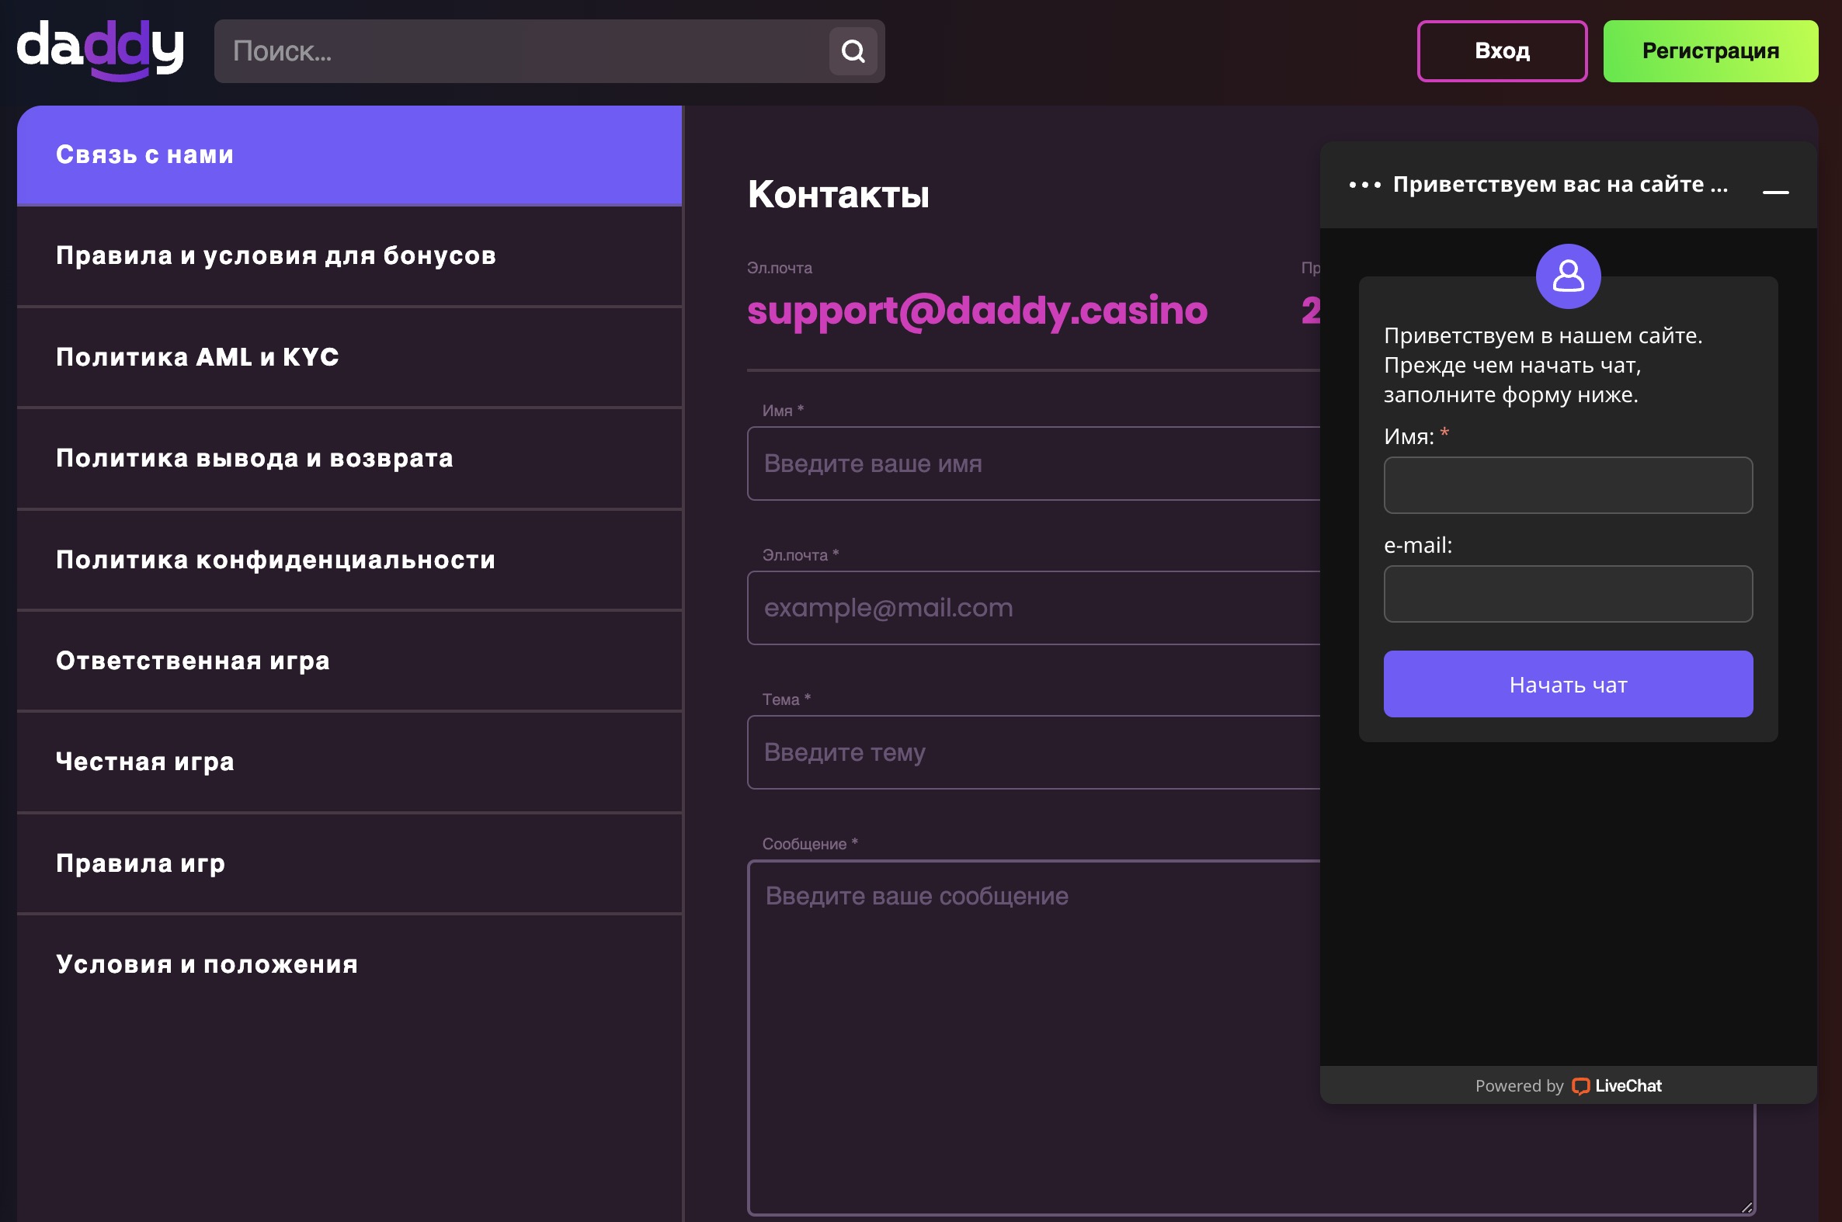Viewport: 1842px width, 1222px height.
Task: Click the Вход button
Action: pyautogui.click(x=1501, y=50)
